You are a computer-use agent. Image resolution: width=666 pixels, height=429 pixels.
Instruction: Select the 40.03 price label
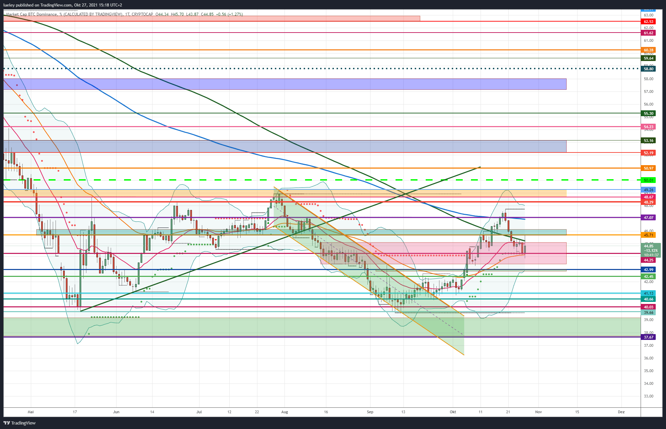pyautogui.click(x=648, y=307)
